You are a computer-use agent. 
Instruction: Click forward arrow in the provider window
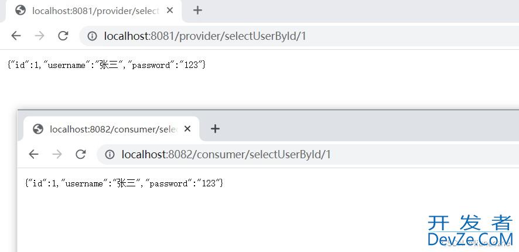click(39, 36)
